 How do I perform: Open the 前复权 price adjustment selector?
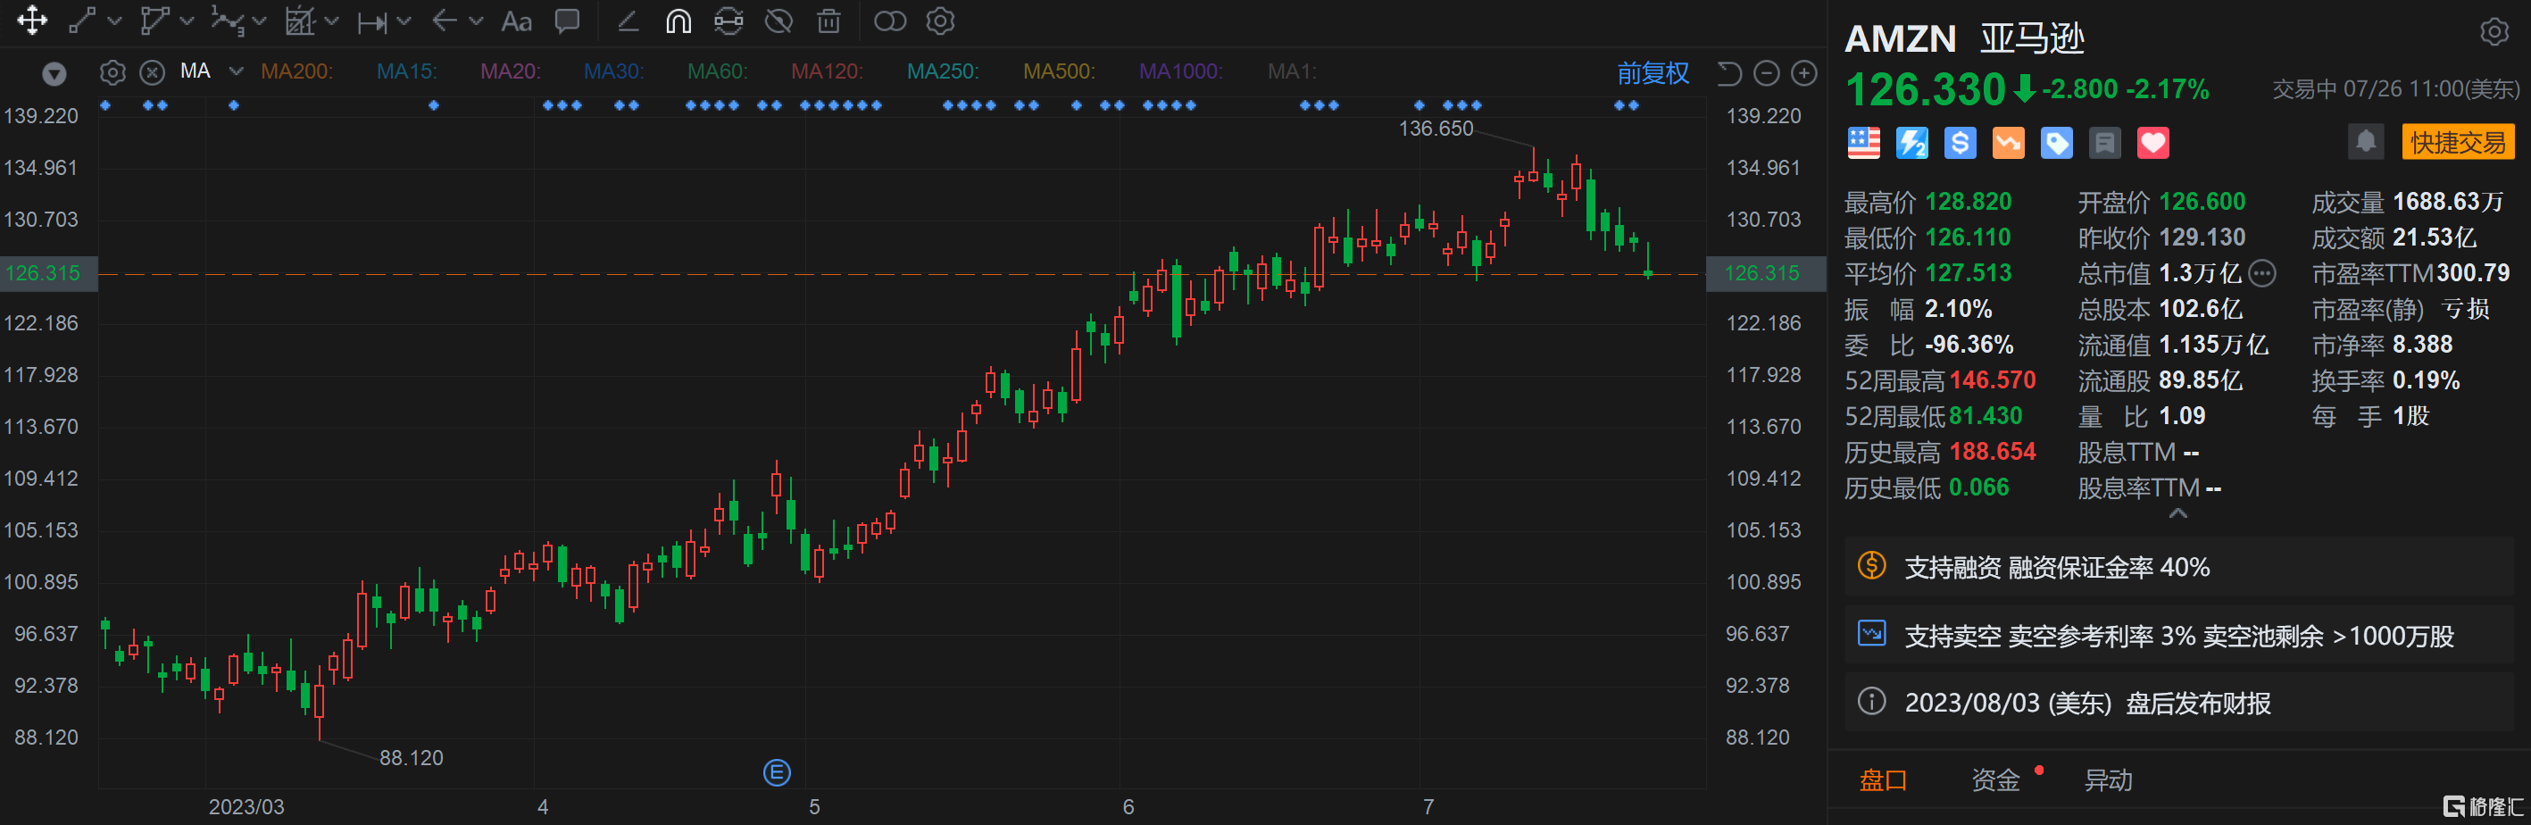(x=1653, y=72)
